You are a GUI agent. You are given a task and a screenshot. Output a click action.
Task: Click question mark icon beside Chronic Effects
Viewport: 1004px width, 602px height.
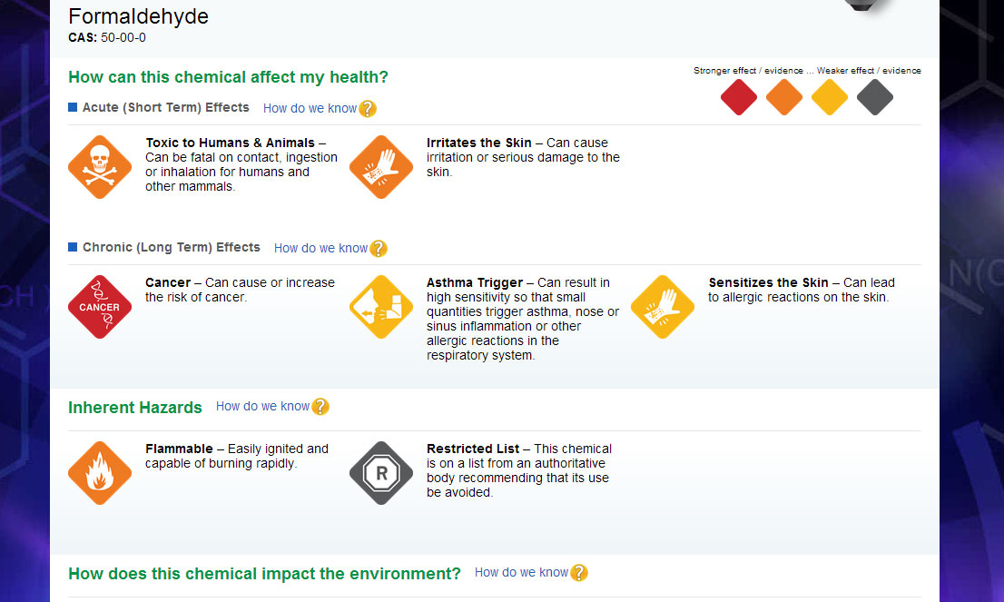coord(379,249)
